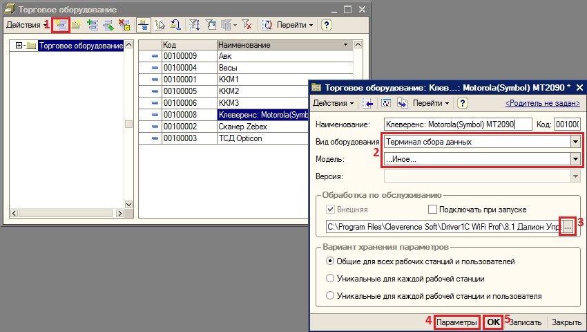Screen dimensions: 587x332
Task: Click the row icon next to code 00100002
Action: coord(155,127)
